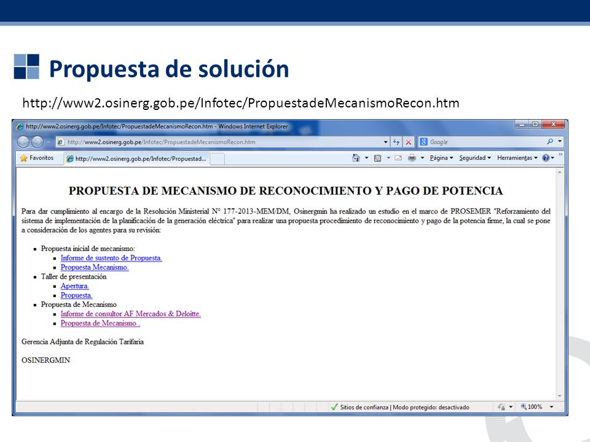Click the OSINERGMIN text

[45, 360]
